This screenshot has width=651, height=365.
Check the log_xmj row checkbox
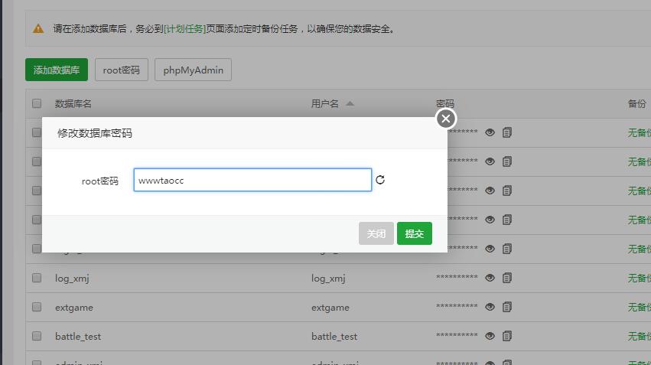coord(37,278)
